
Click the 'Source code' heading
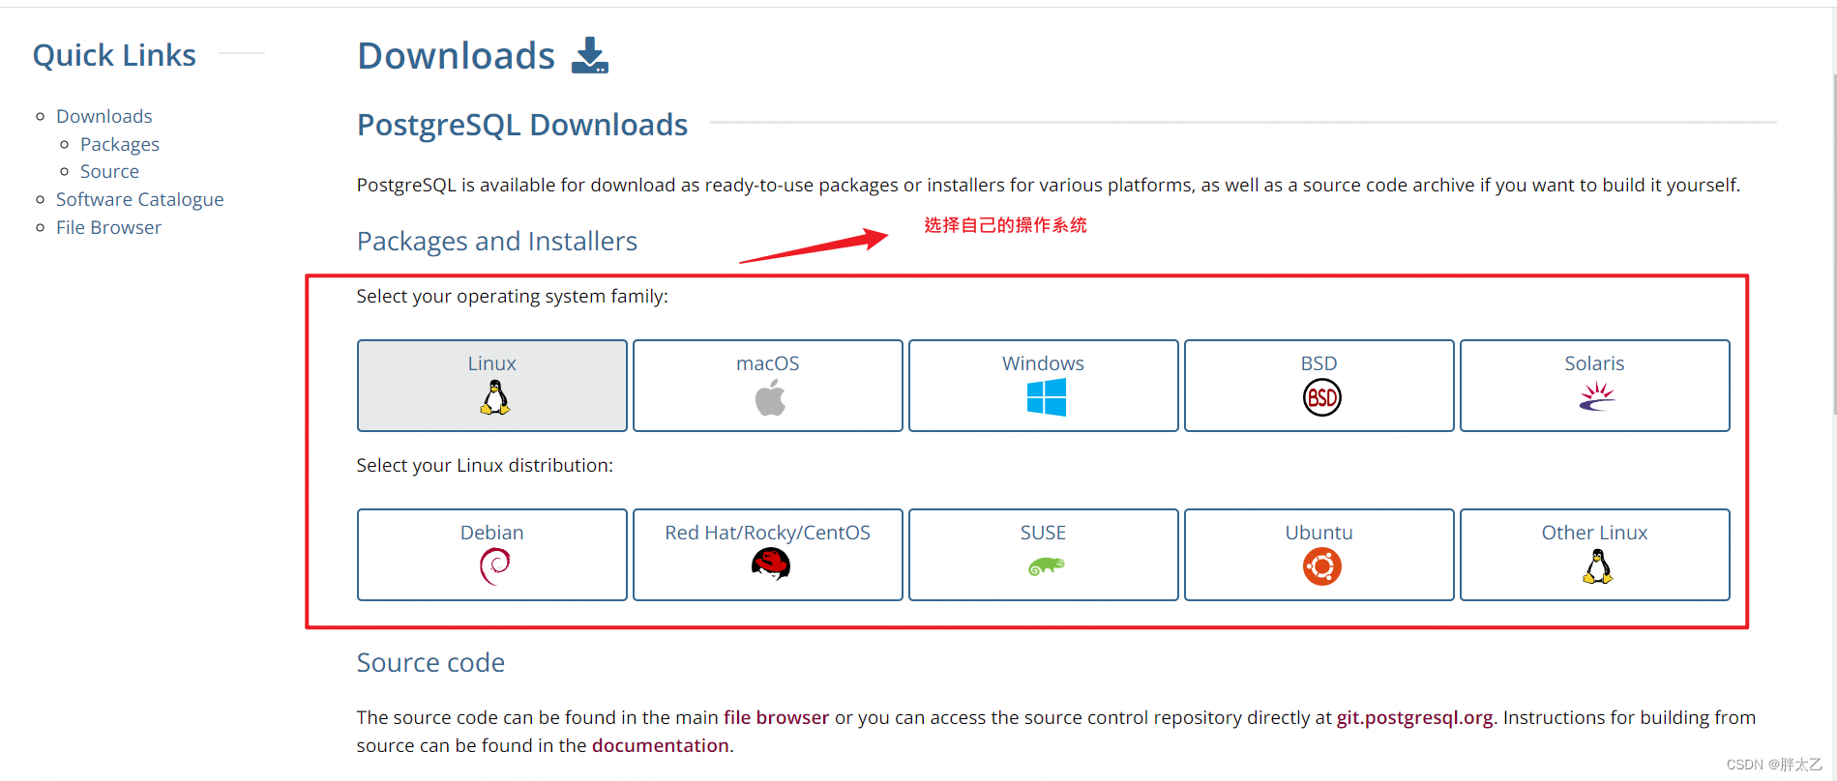pyautogui.click(x=430, y=662)
